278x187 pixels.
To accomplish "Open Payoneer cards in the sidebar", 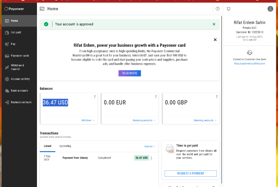I will pyautogui.click(x=19, y=56).
